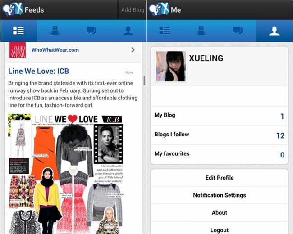Viewport: 293px width, 234px height.
Task: Open the Line We Love: ICB article
Action: [39, 71]
